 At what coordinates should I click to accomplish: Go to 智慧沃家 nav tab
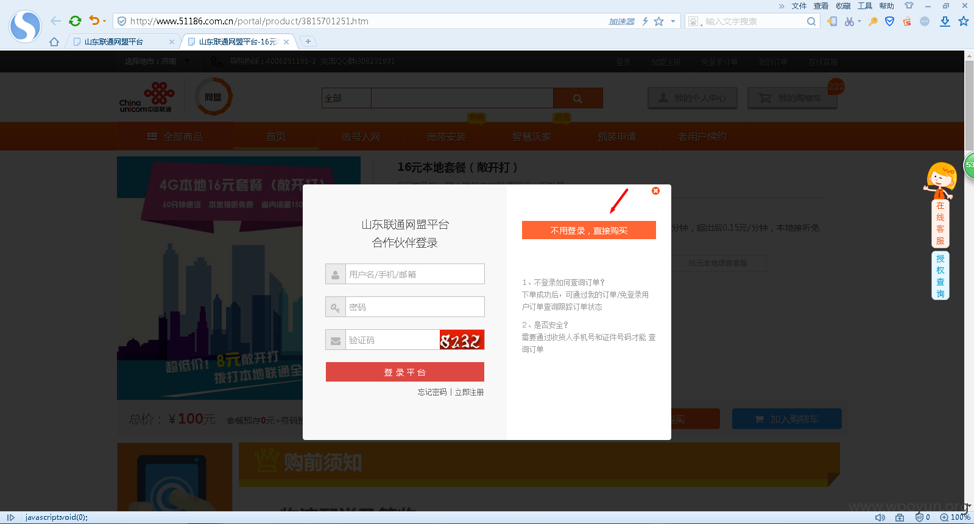(531, 136)
